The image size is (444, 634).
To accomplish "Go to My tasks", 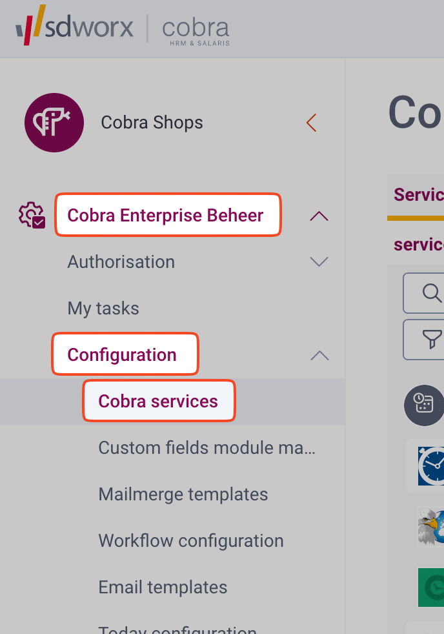I will click(103, 309).
